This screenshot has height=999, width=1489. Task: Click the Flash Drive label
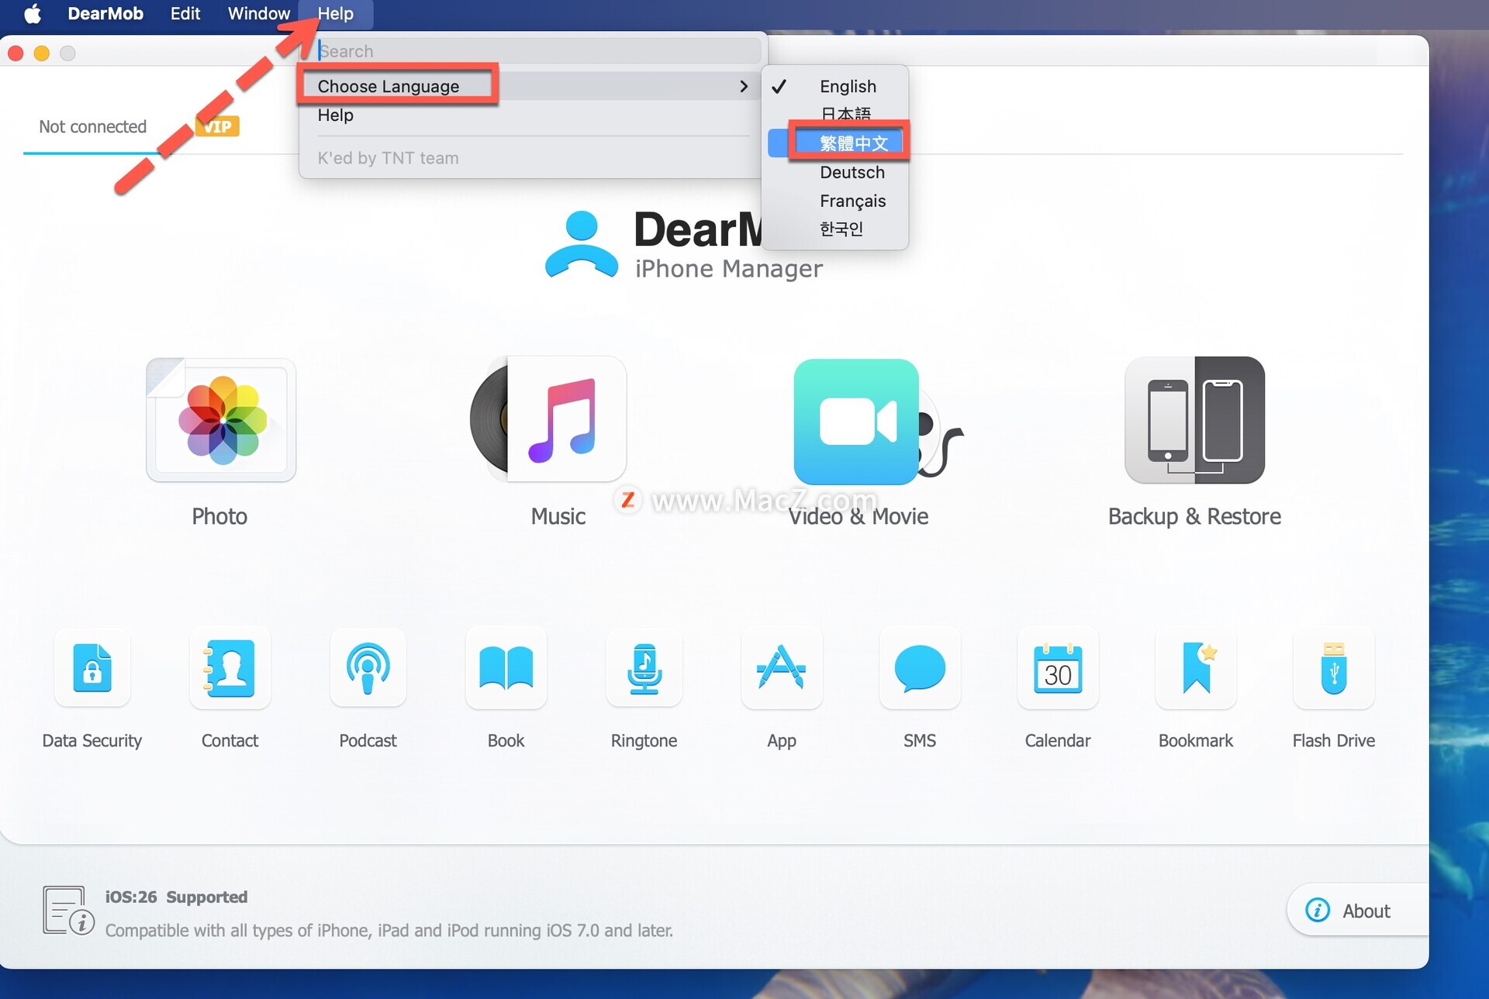pos(1334,740)
